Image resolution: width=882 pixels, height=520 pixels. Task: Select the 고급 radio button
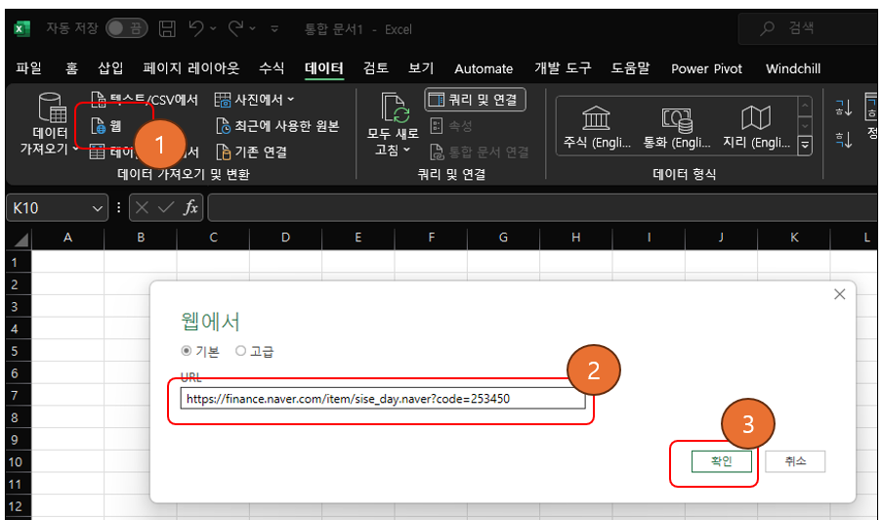(x=240, y=351)
